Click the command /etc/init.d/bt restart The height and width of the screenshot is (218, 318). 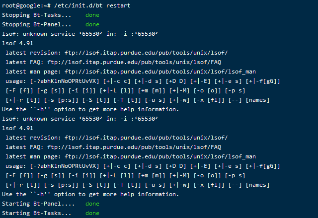(92, 5)
